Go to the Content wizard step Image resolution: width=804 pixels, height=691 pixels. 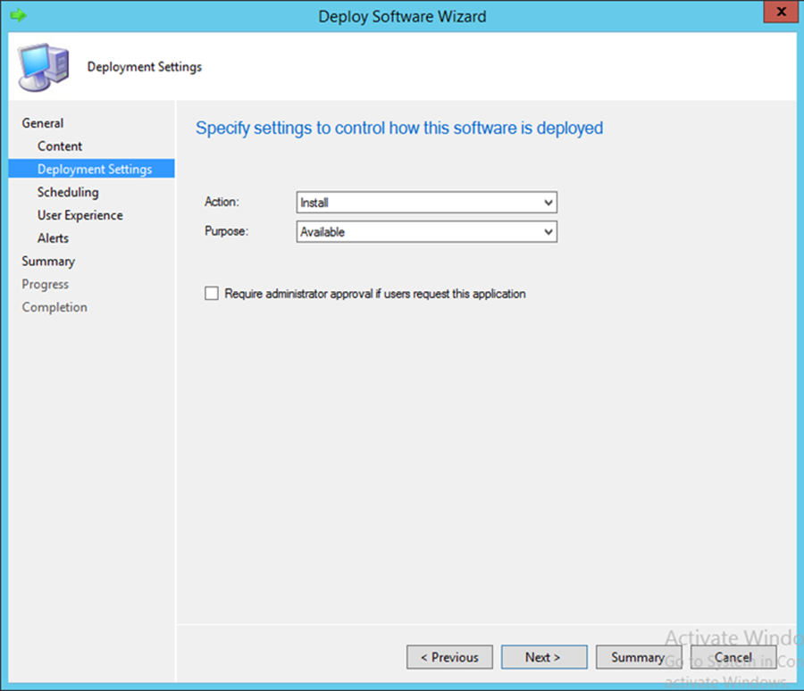(60, 146)
